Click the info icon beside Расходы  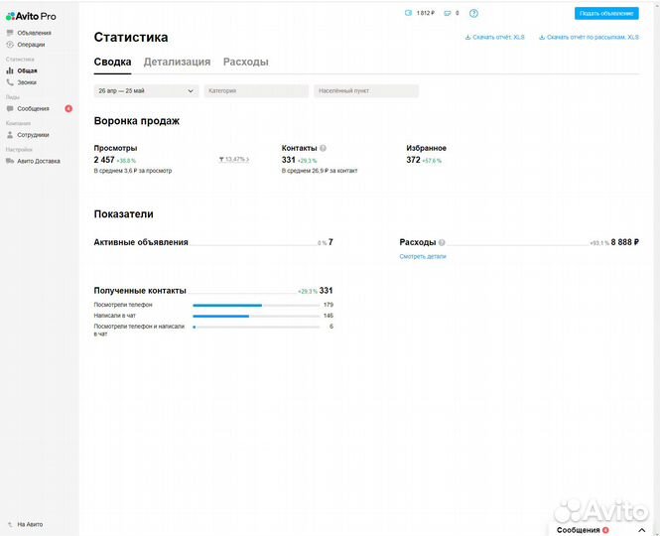pos(442,242)
